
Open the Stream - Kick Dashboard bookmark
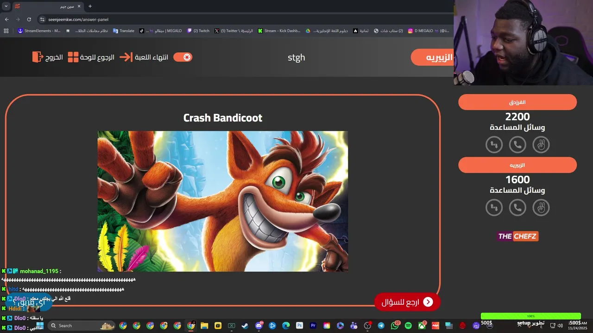point(279,31)
